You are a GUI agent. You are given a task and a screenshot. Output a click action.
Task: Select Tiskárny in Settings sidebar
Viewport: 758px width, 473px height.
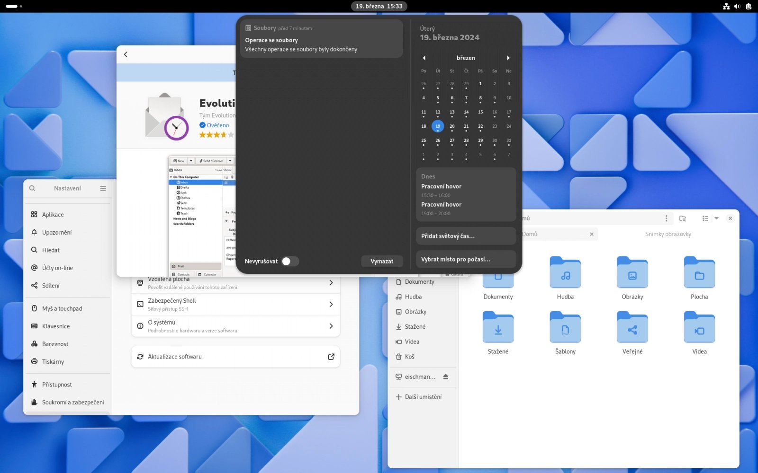(x=68, y=361)
